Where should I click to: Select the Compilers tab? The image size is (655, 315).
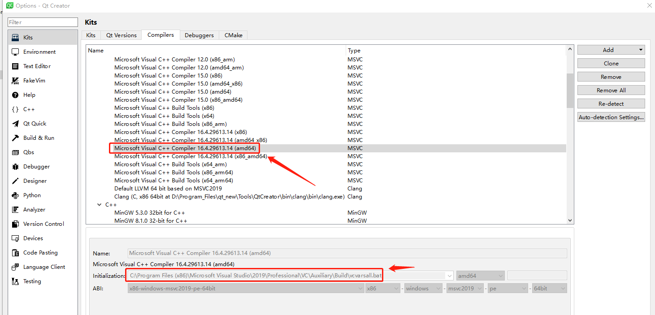click(x=160, y=35)
